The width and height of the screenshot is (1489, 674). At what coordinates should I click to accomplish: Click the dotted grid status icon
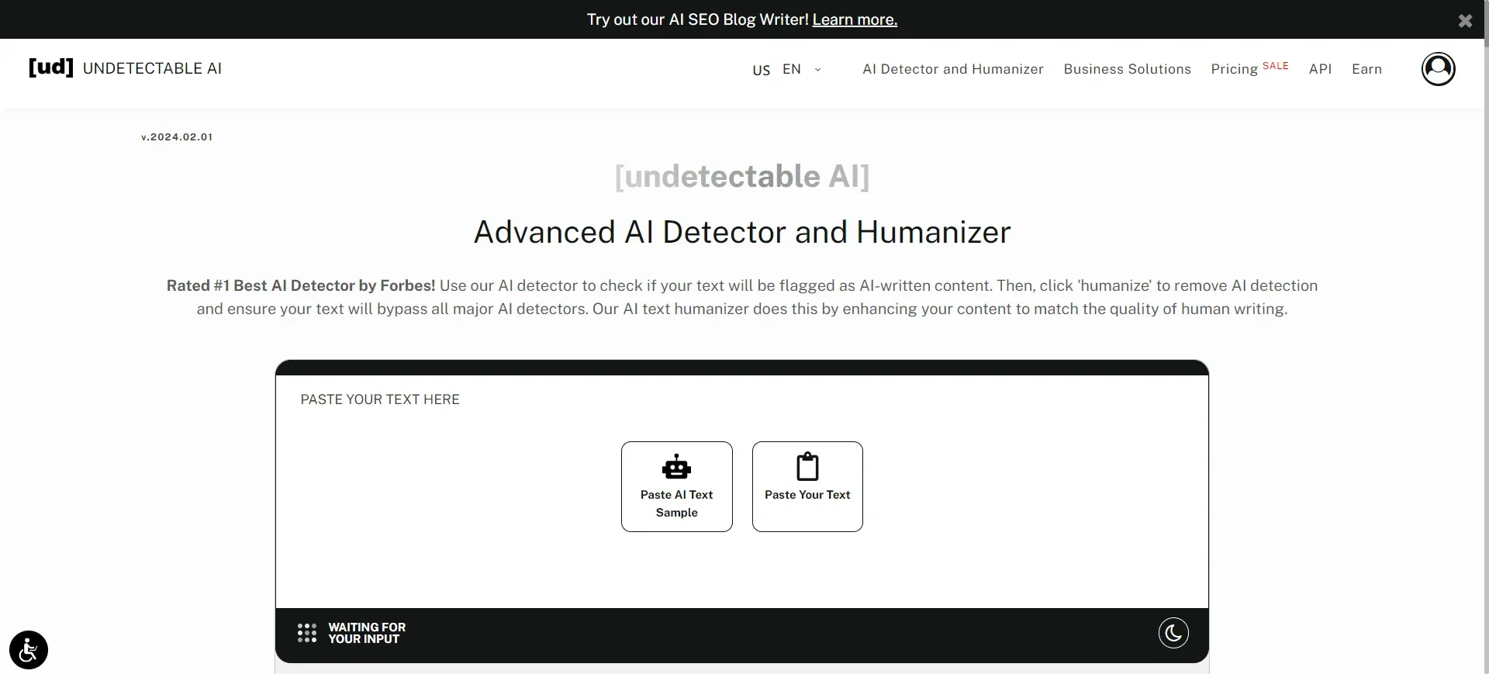coord(307,633)
